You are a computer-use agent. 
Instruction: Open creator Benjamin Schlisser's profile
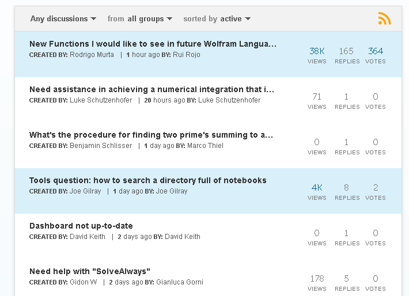pyautogui.click(x=101, y=146)
